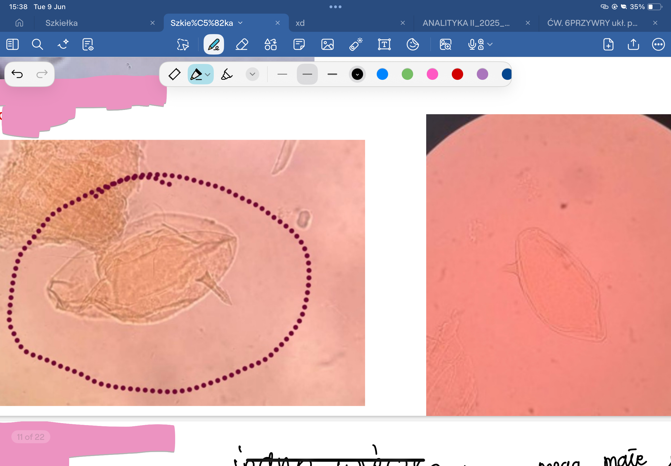Close the Szkiełka tab
Image resolution: width=671 pixels, height=466 pixels.
click(x=152, y=23)
